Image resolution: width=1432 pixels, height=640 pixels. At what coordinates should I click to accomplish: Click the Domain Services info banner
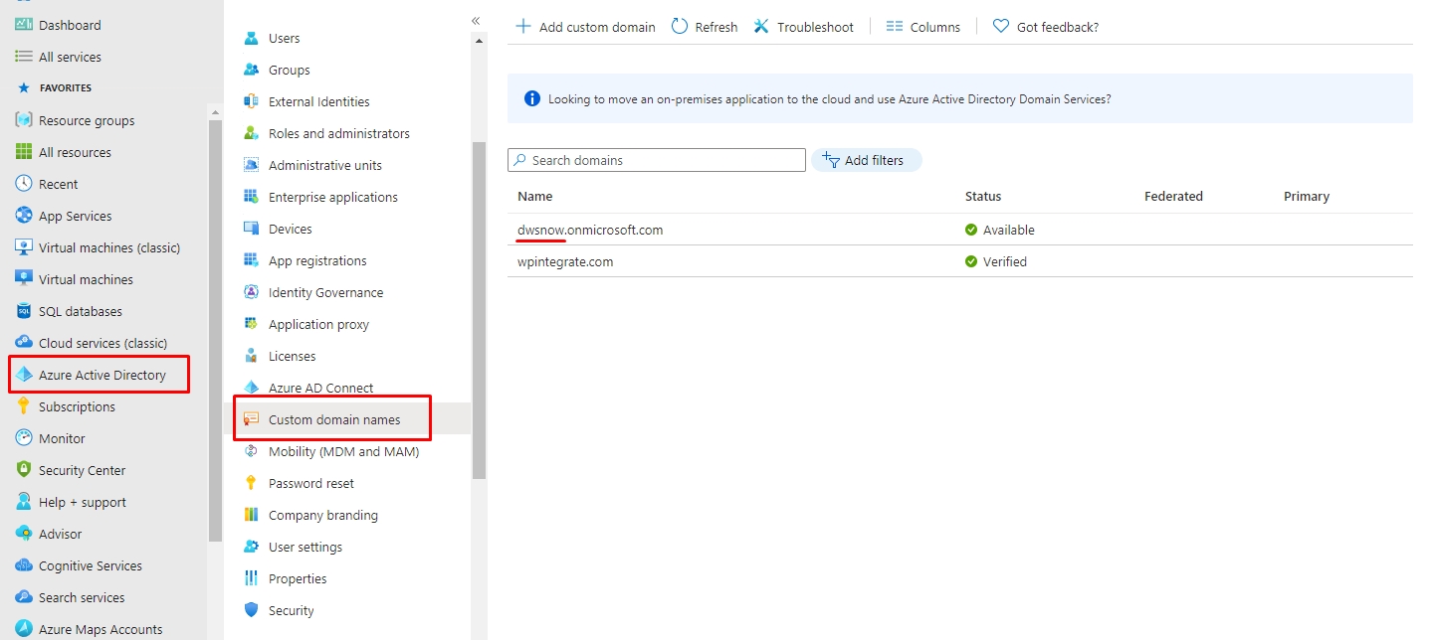pyautogui.click(x=960, y=99)
